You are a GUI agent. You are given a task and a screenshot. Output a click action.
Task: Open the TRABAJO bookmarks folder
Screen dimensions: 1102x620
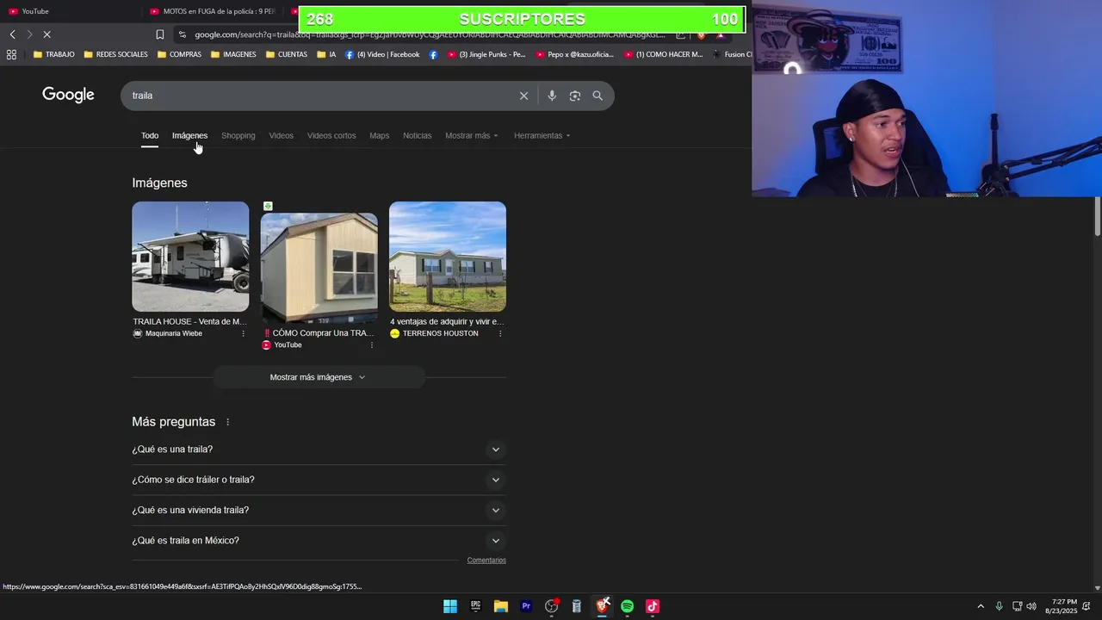point(53,54)
